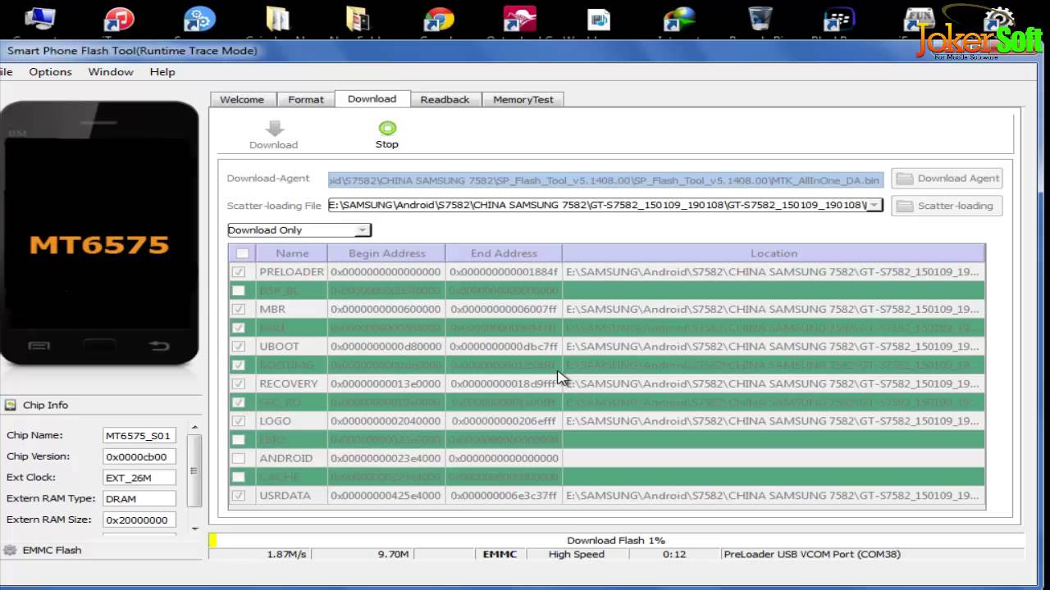Viewport: 1050px width, 590px height.
Task: Switch to the Welcome tab
Action: click(241, 99)
